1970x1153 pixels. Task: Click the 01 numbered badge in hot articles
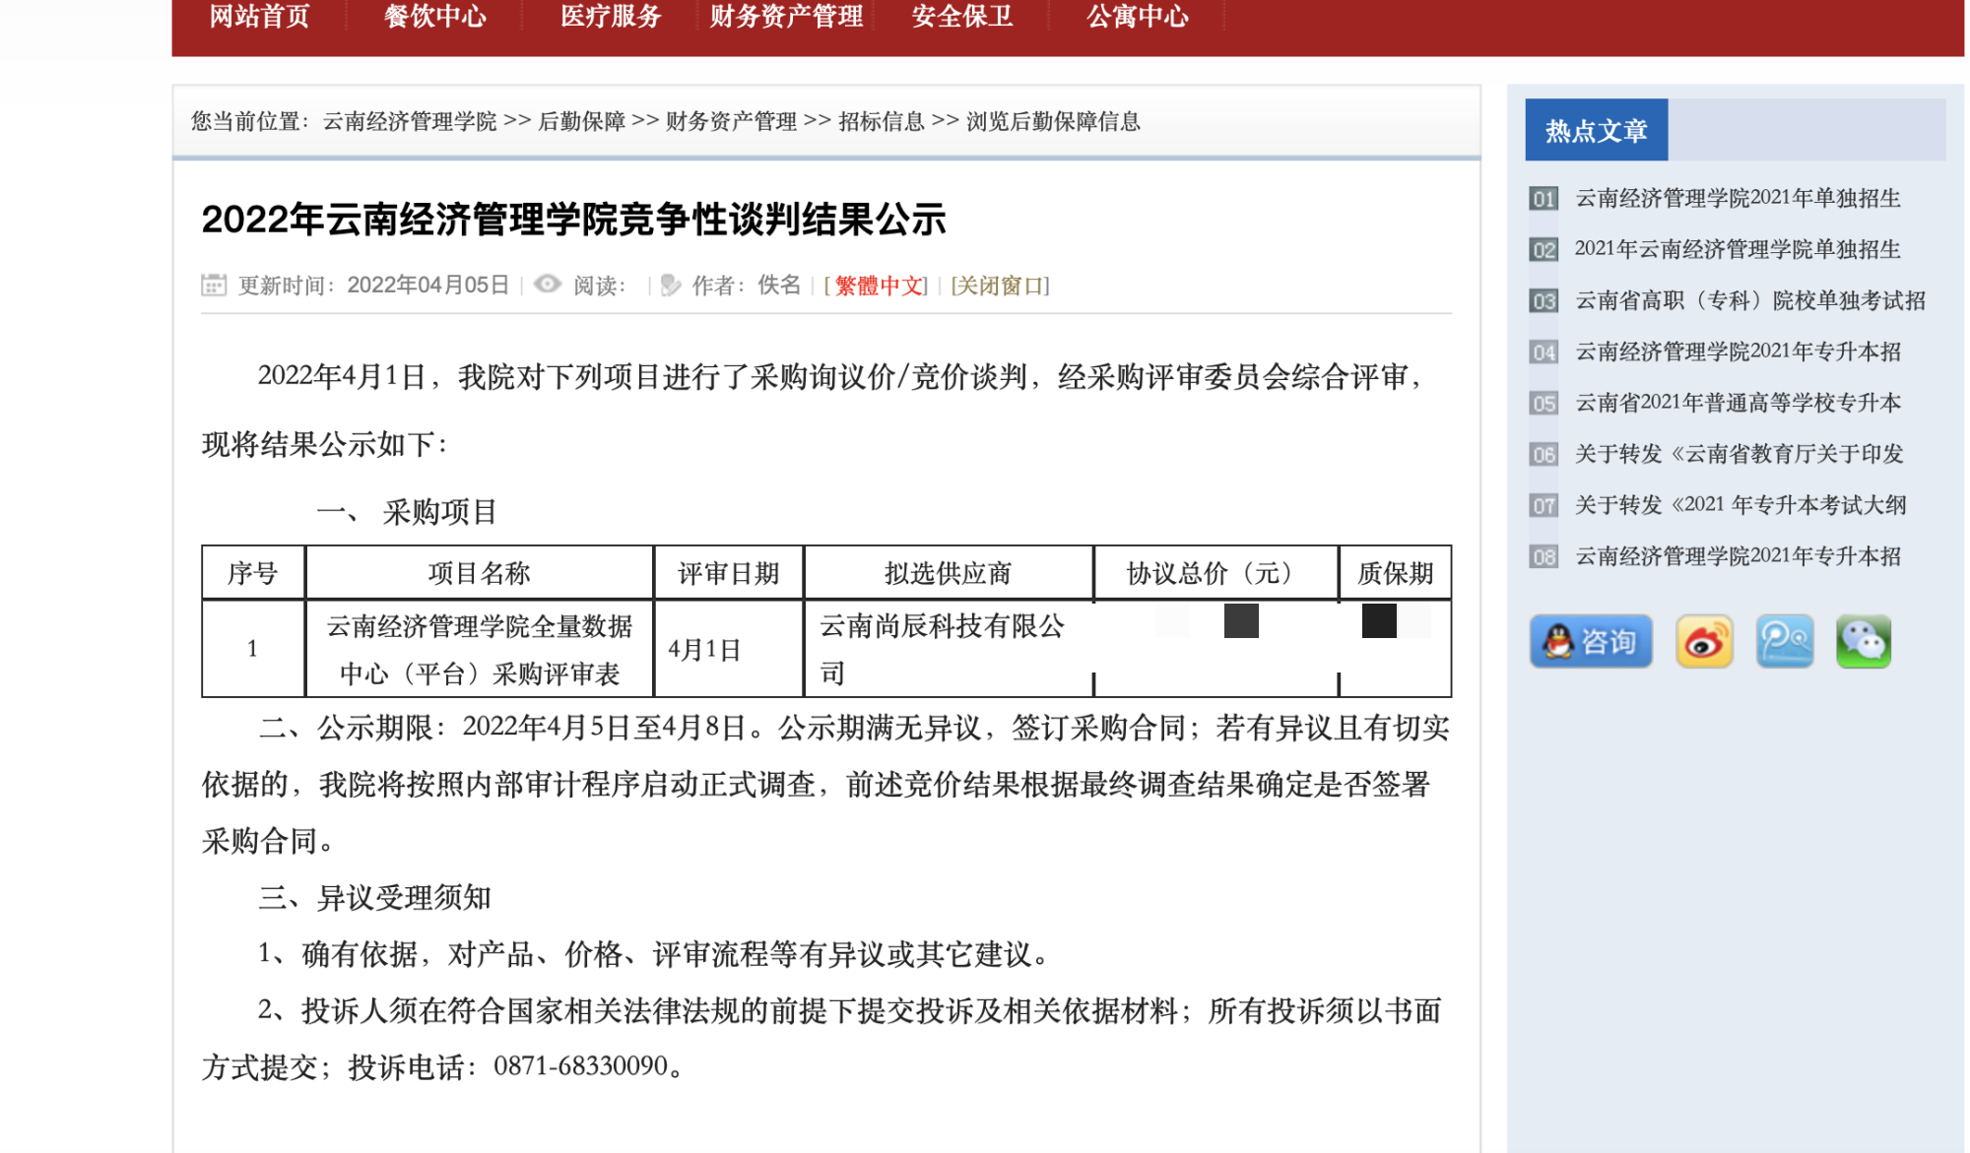coord(1543,199)
